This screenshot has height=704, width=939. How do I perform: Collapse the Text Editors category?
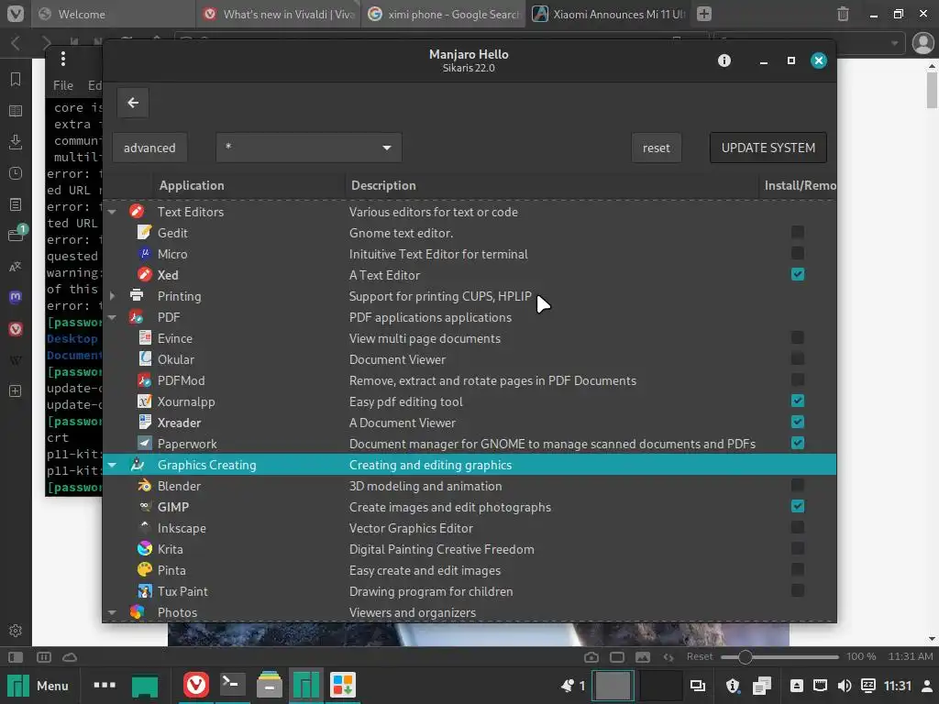click(112, 212)
